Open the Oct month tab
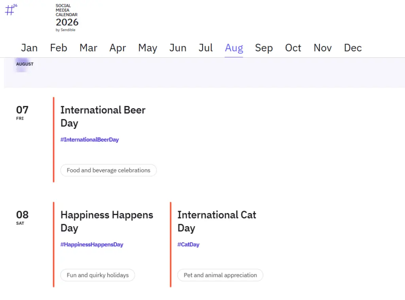This screenshot has width=405, height=300. pyautogui.click(x=293, y=48)
